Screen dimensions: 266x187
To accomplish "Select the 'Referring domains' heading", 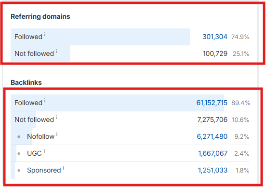I will 40,17.
